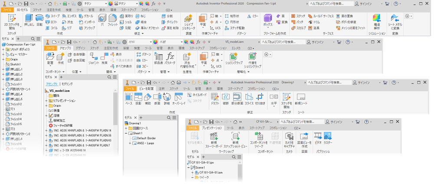Click すべて非表示 in assembly ribbon

122,66
